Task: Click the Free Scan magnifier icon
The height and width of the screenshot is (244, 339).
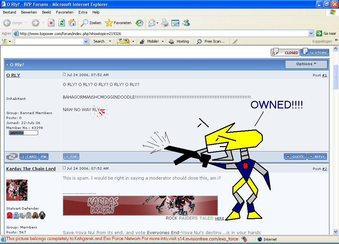Action: [199, 41]
